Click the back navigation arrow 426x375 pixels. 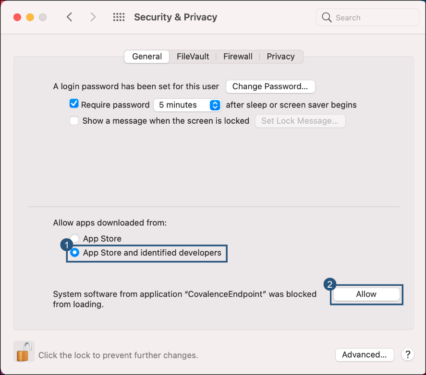(x=69, y=17)
